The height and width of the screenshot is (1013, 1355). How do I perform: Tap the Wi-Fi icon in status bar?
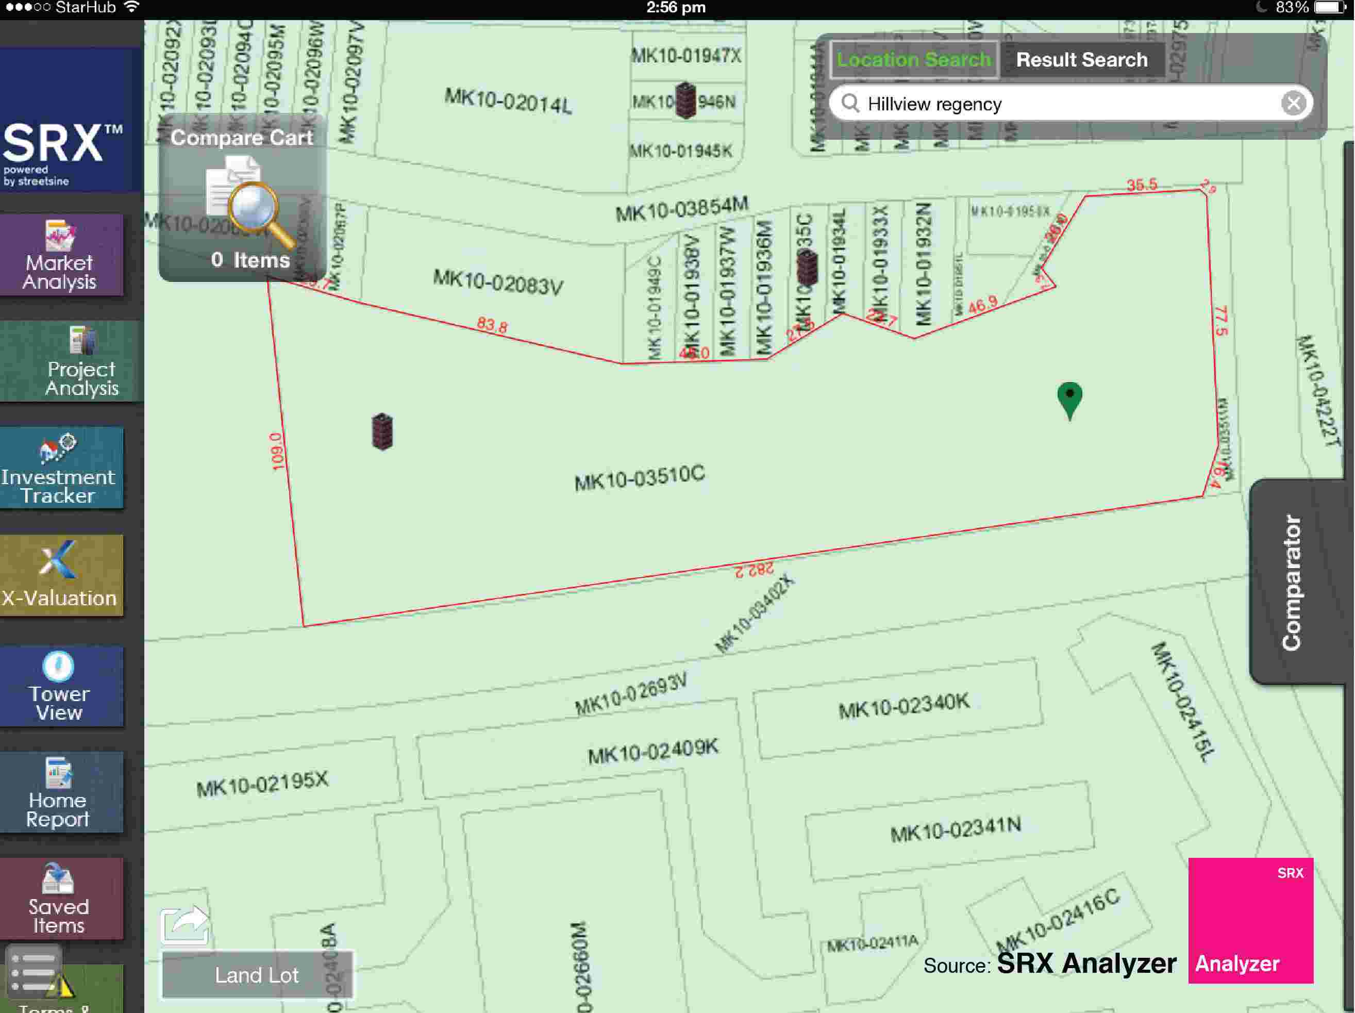(131, 7)
